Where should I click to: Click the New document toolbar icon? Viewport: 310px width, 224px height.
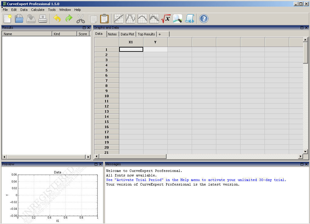7,19
